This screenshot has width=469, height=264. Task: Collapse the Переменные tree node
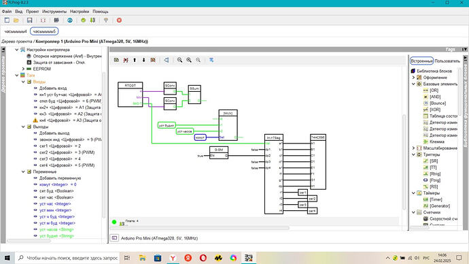23,171
